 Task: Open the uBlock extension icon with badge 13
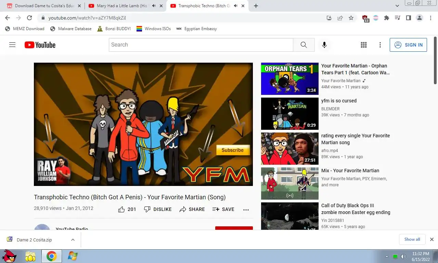pos(365,18)
